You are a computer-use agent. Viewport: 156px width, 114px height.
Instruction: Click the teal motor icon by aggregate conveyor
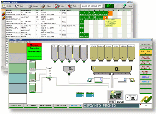click(90, 80)
